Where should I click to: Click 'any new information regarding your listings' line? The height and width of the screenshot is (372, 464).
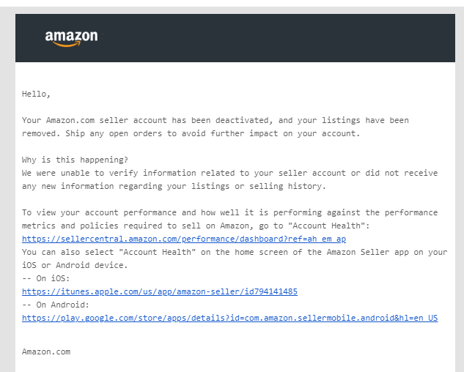coord(174,186)
